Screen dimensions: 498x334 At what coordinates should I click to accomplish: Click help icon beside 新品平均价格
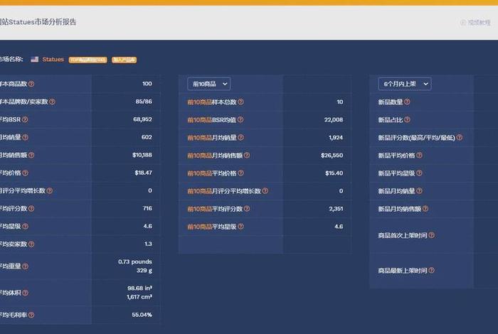419,155
